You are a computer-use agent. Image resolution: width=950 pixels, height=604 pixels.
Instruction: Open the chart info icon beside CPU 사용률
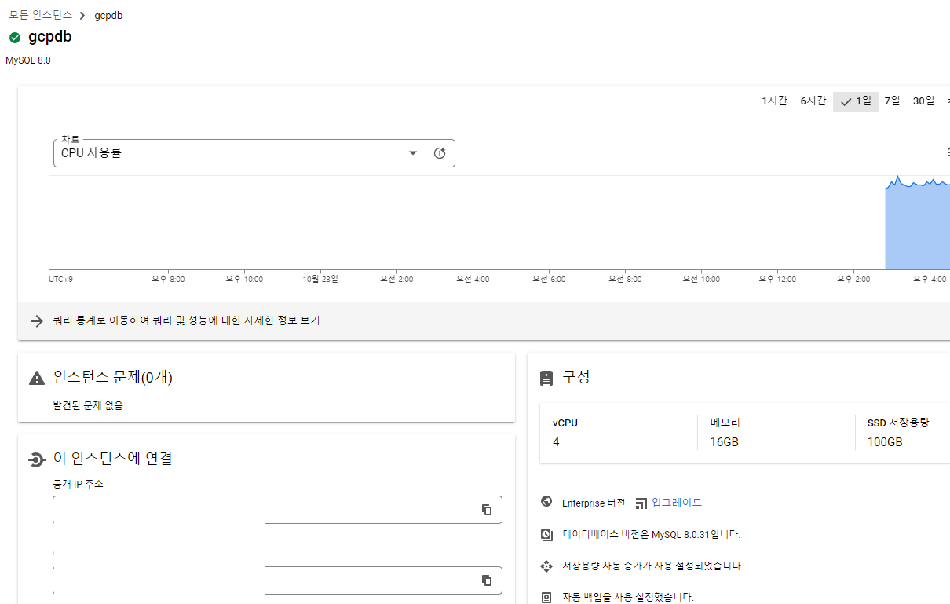(440, 153)
